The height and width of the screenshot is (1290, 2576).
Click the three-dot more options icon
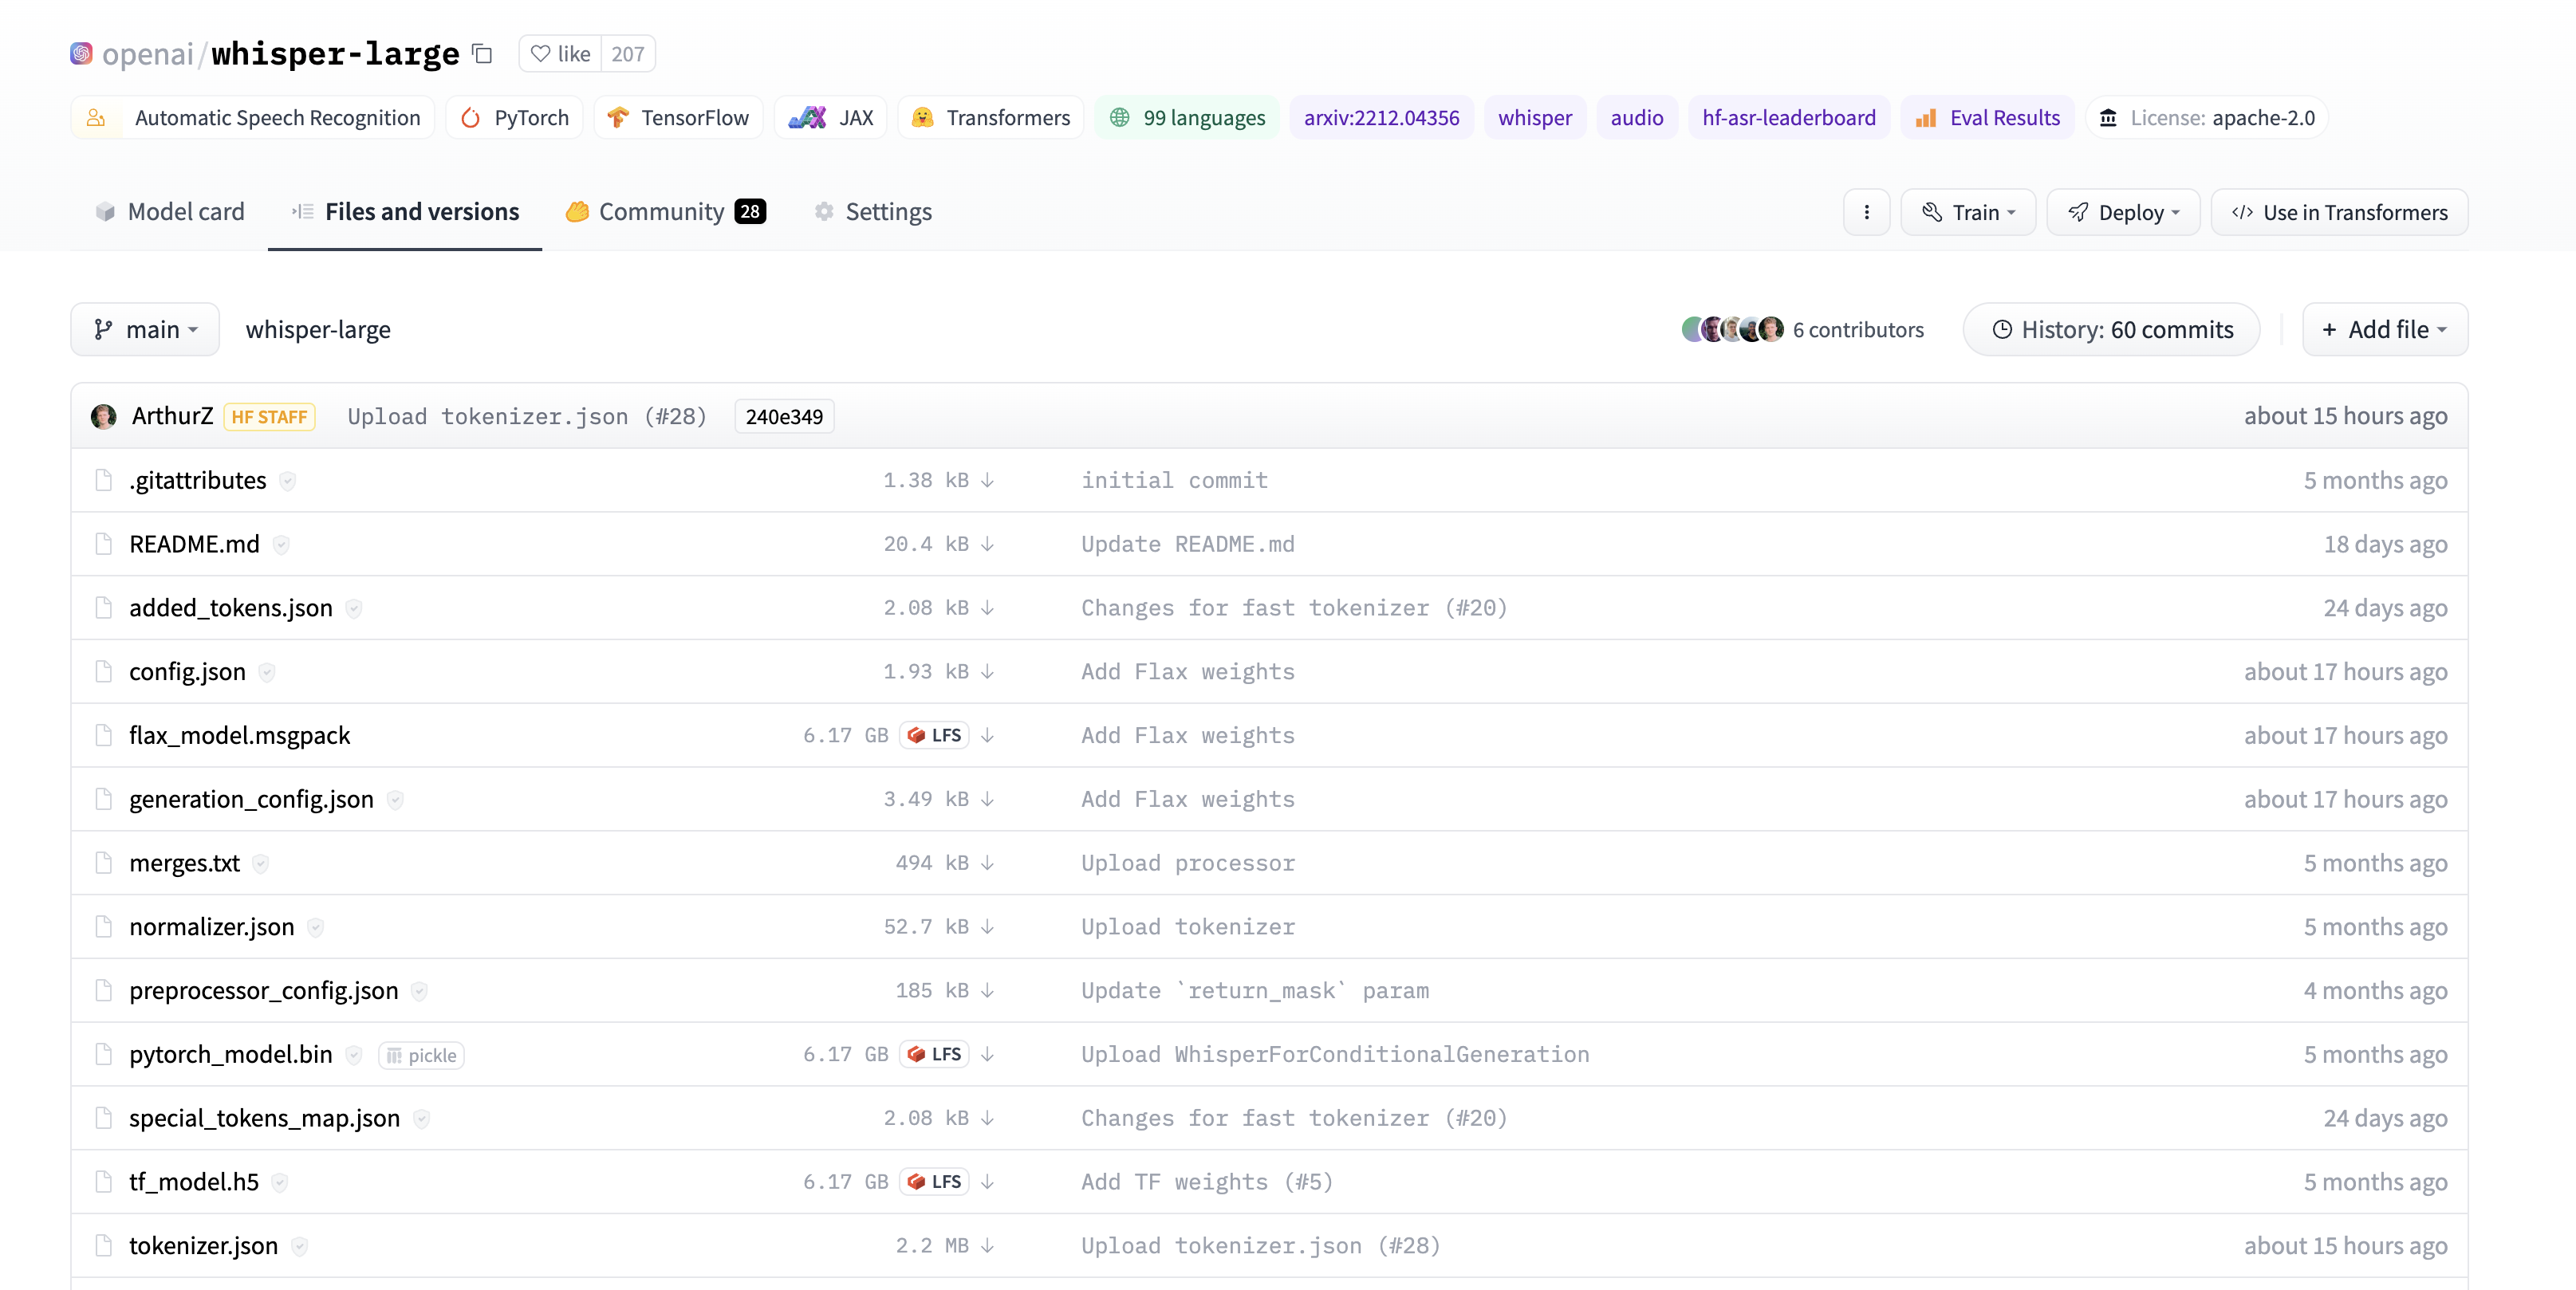1866,212
